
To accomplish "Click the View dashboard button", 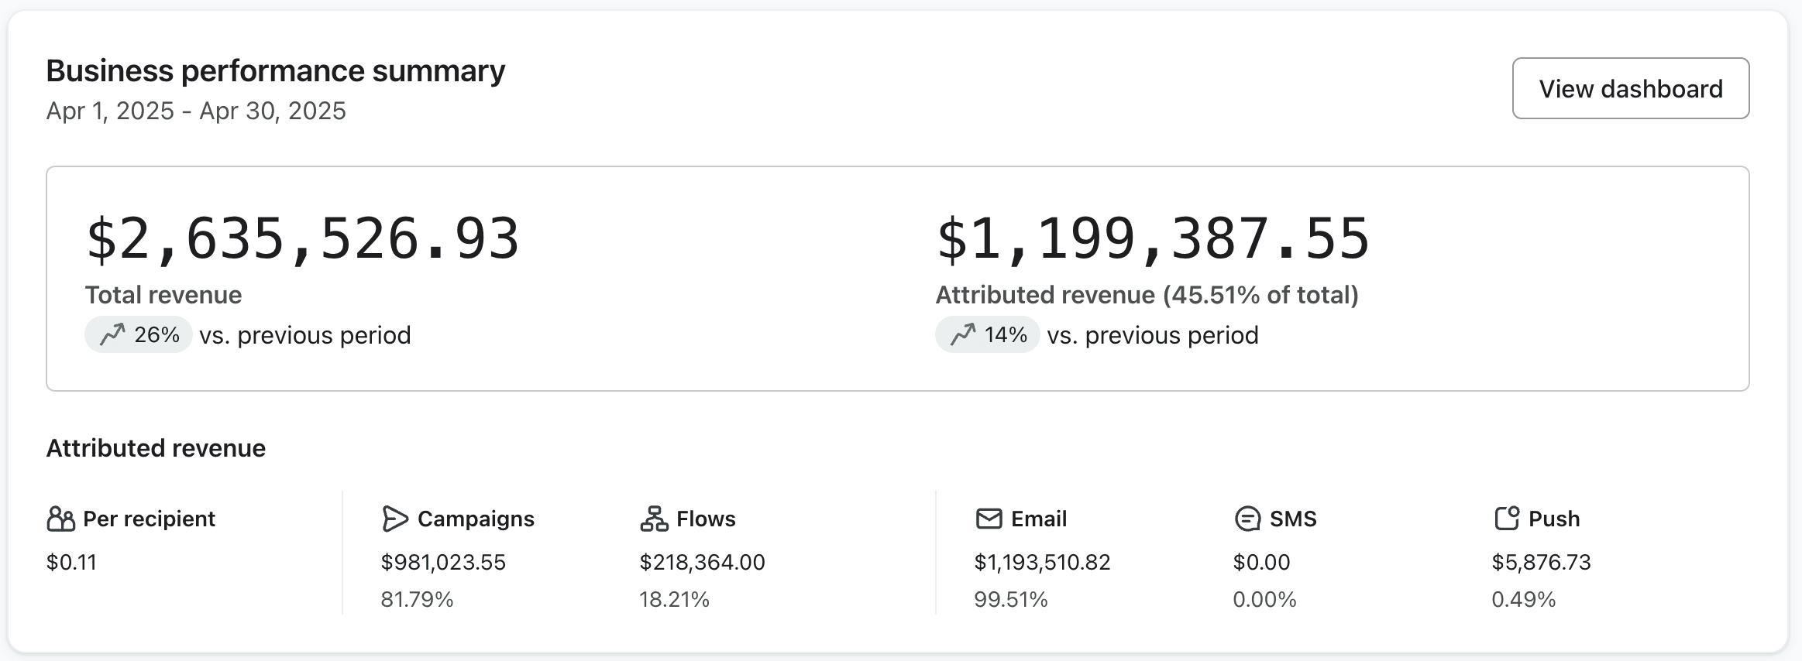I will point(1630,88).
